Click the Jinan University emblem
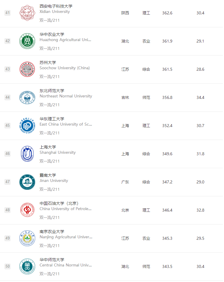Image resolution: width=224 pixels, height=282 pixels. click(x=27, y=182)
